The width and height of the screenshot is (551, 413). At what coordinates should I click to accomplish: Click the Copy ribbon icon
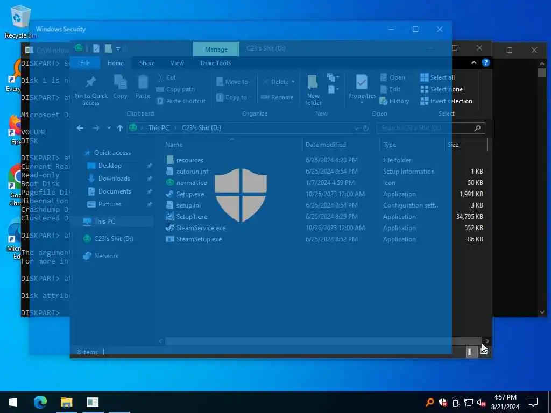coord(120,82)
